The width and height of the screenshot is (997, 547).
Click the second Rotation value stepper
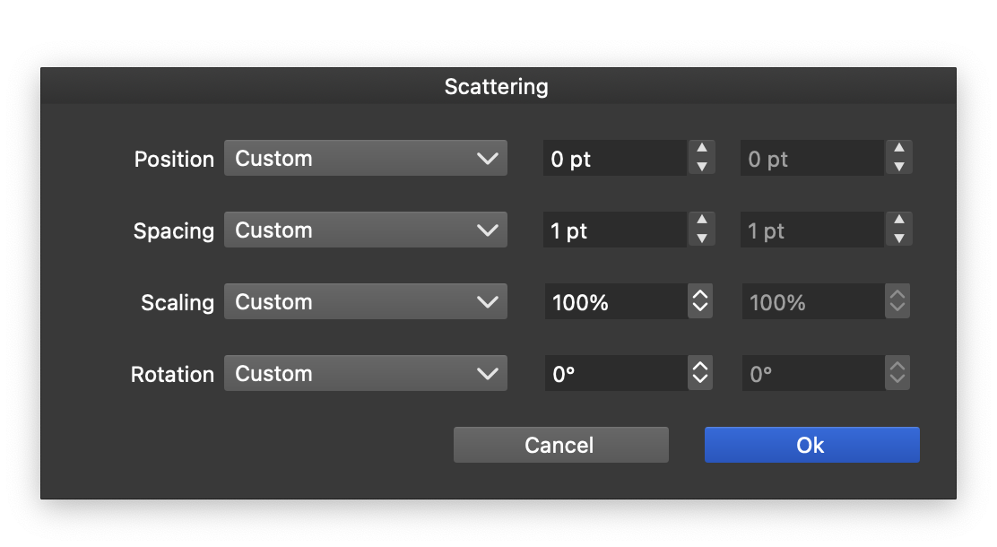(897, 374)
